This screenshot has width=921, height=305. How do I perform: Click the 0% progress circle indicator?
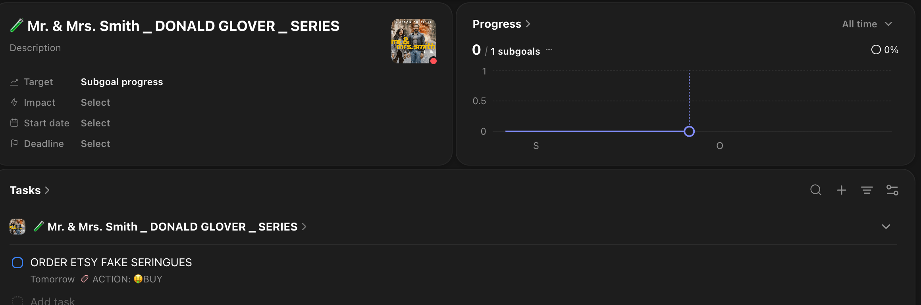[x=876, y=50]
